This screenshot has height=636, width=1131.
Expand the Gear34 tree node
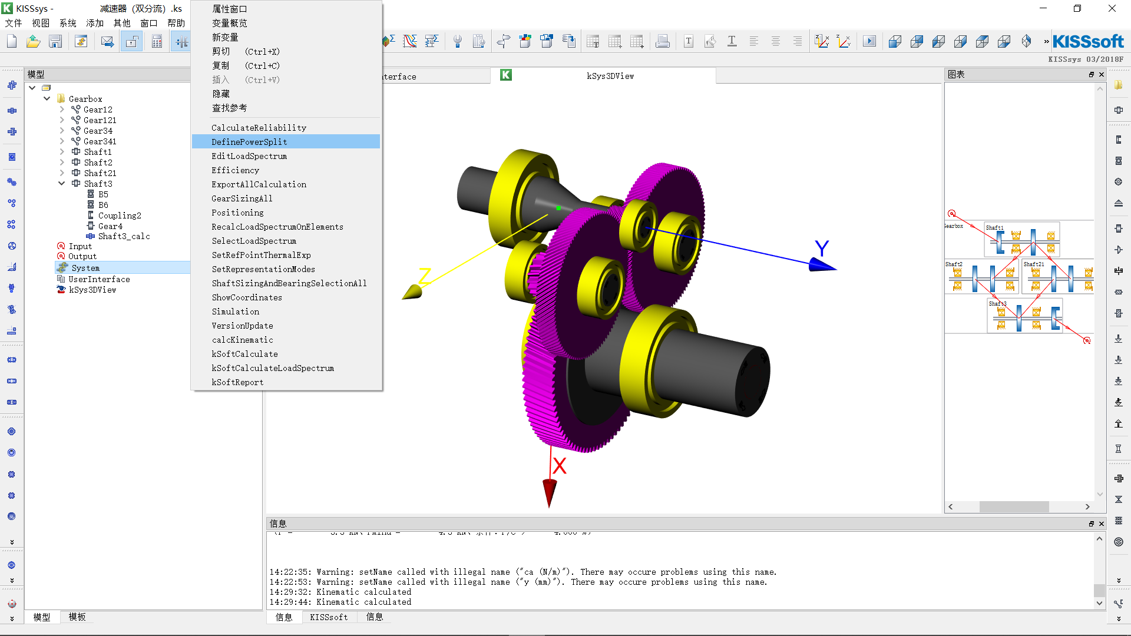[62, 131]
